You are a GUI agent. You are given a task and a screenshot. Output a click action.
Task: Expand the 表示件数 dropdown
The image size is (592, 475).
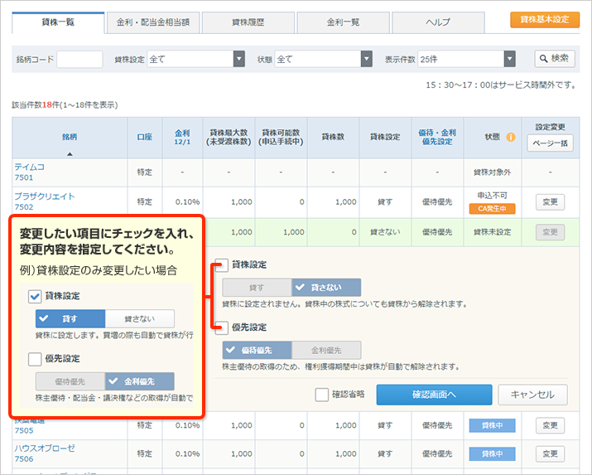510,59
